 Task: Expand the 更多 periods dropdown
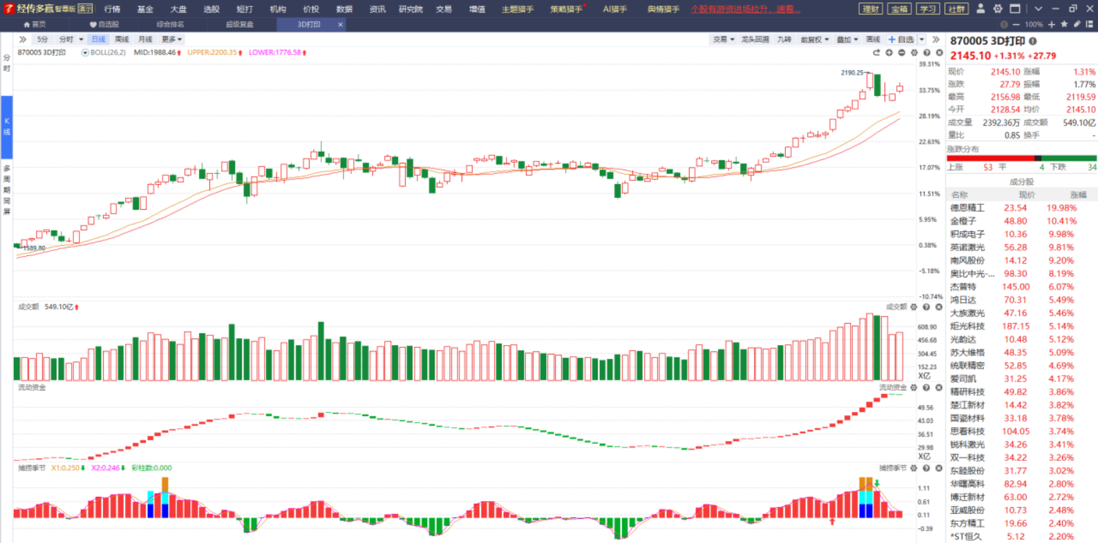[171, 39]
